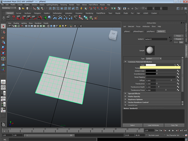
Task: Toggle the Hide button in Attribute Editor
Action: [x=181, y=42]
